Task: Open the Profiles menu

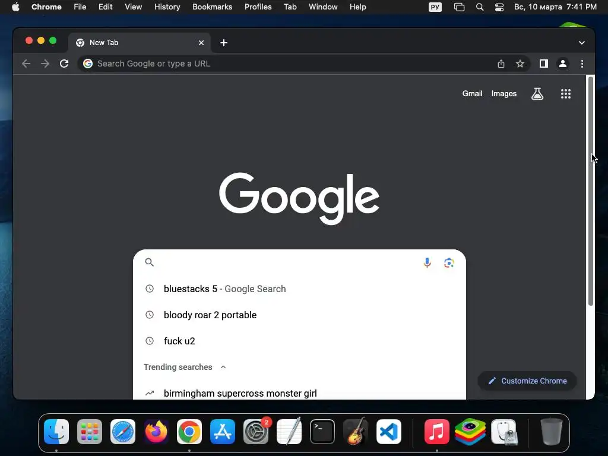Action: point(258,7)
